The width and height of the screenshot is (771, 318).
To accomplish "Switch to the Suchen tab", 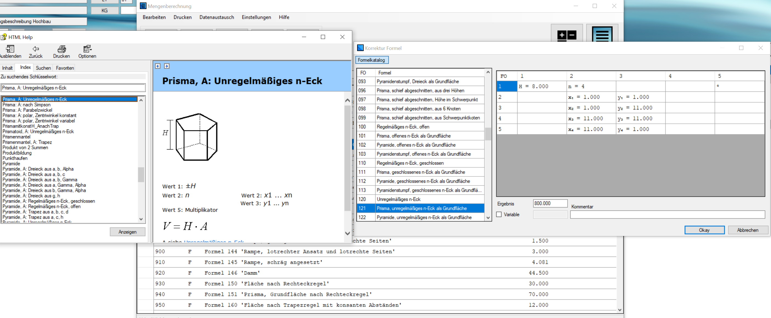I will click(x=43, y=68).
